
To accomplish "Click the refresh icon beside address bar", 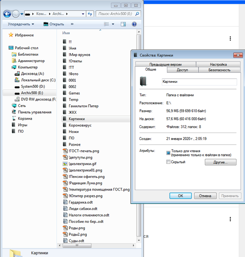I will (x=90, y=14).
